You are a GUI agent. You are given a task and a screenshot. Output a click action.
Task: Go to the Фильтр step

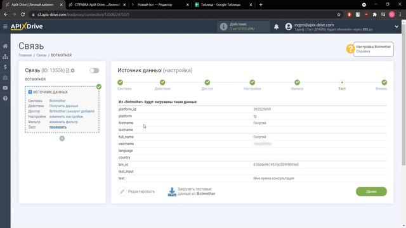pyautogui.click(x=297, y=82)
